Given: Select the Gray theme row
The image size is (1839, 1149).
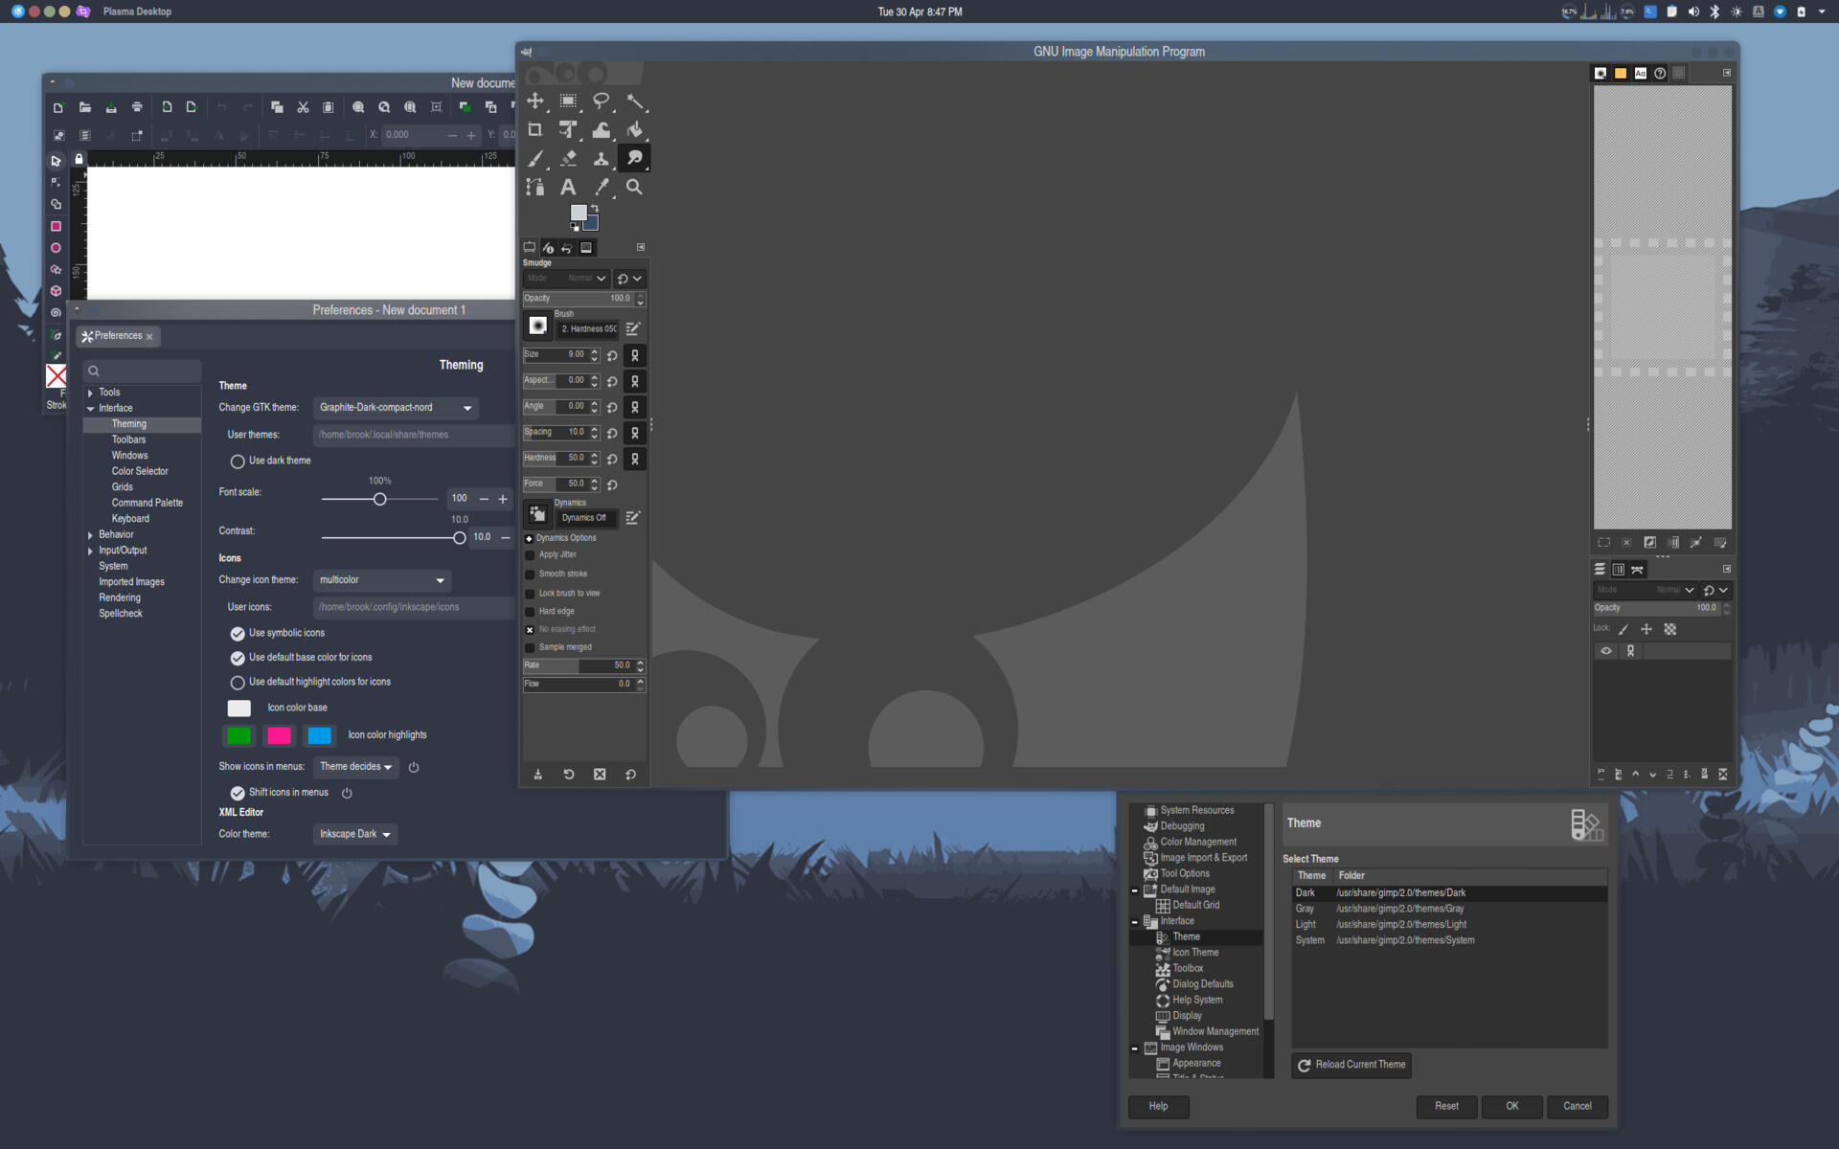Looking at the screenshot, I should pyautogui.click(x=1449, y=909).
